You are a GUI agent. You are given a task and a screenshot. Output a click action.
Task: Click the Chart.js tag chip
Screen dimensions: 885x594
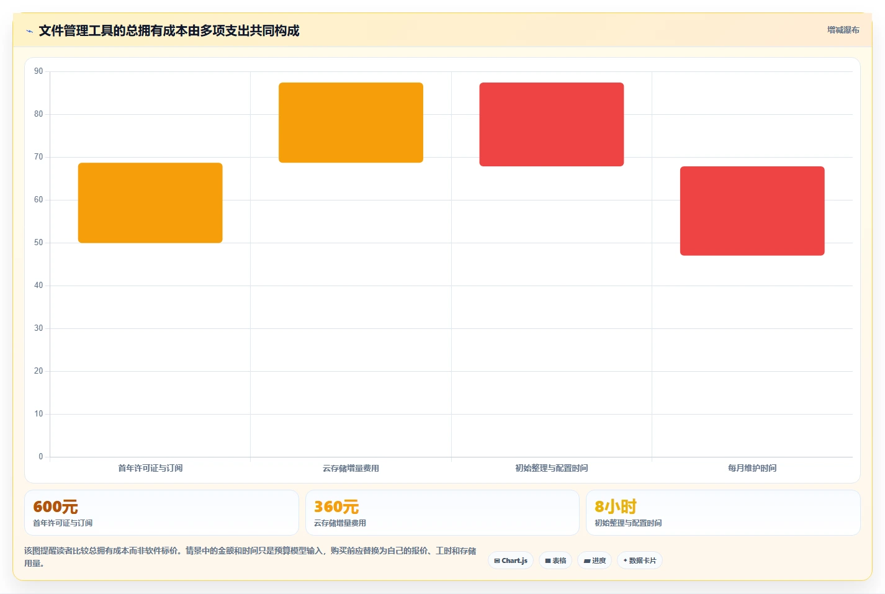pyautogui.click(x=511, y=560)
